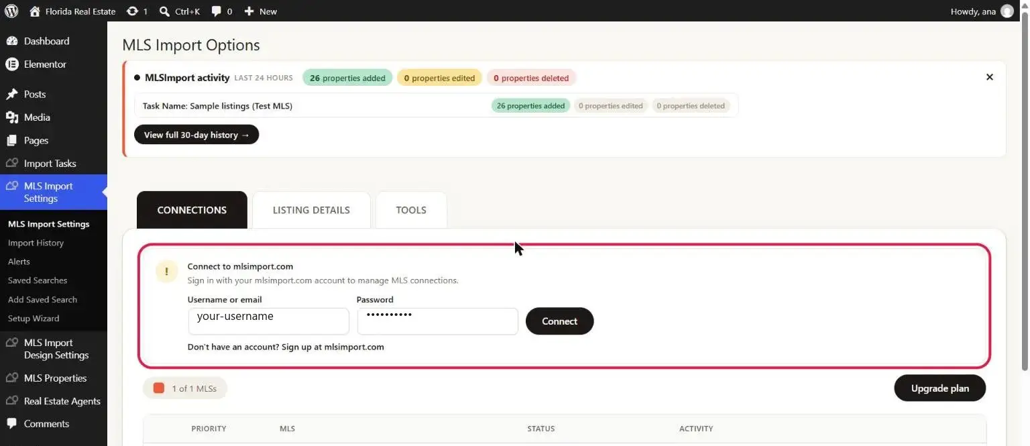Click the Upgrade plan button
The width and height of the screenshot is (1030, 446).
940,388
